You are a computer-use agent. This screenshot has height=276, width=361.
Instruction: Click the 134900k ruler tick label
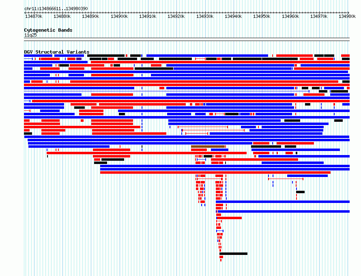119,16
